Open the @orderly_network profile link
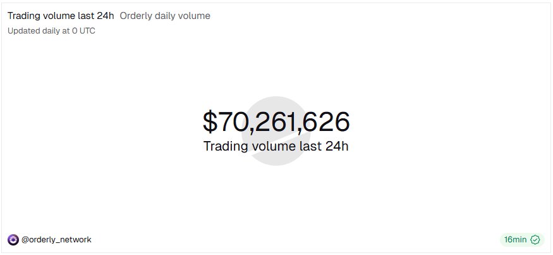Image resolution: width=553 pixels, height=255 pixels. coord(57,240)
